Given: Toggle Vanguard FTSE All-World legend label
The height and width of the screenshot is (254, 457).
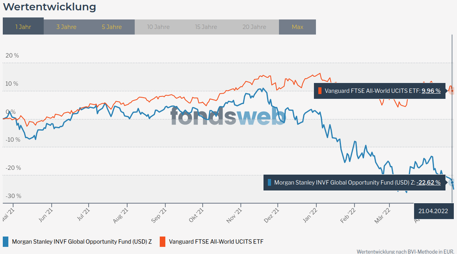Looking at the screenshot, I should tap(216, 242).
